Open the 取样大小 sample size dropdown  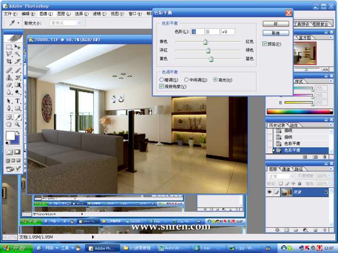point(80,23)
